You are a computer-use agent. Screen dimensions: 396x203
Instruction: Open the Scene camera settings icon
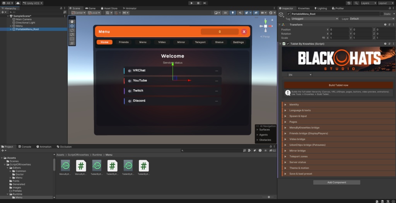point(264,13)
